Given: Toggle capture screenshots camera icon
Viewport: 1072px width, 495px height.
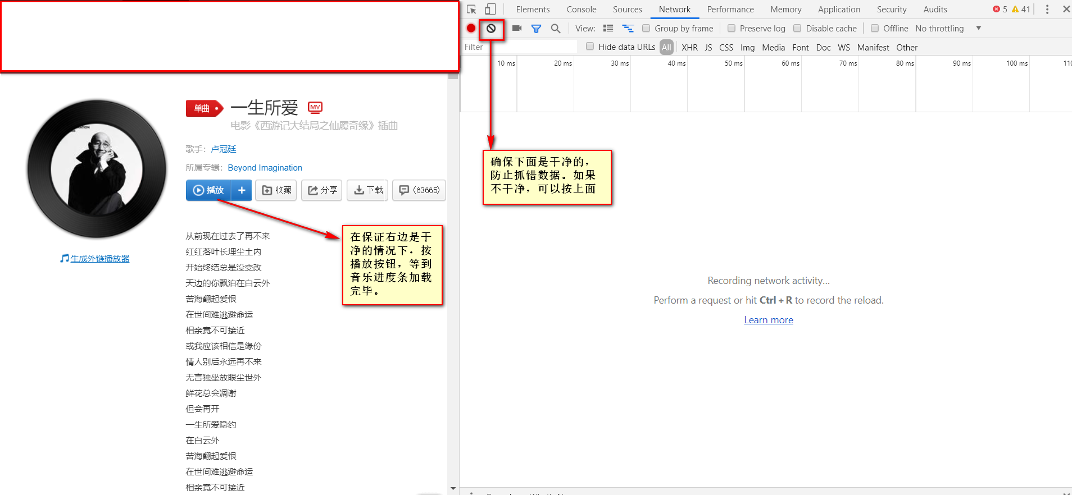Looking at the screenshot, I should [517, 28].
